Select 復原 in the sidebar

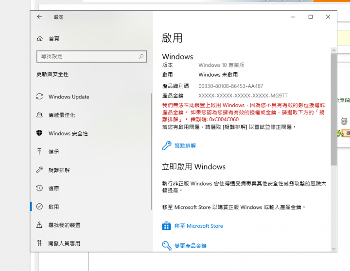click(54, 189)
